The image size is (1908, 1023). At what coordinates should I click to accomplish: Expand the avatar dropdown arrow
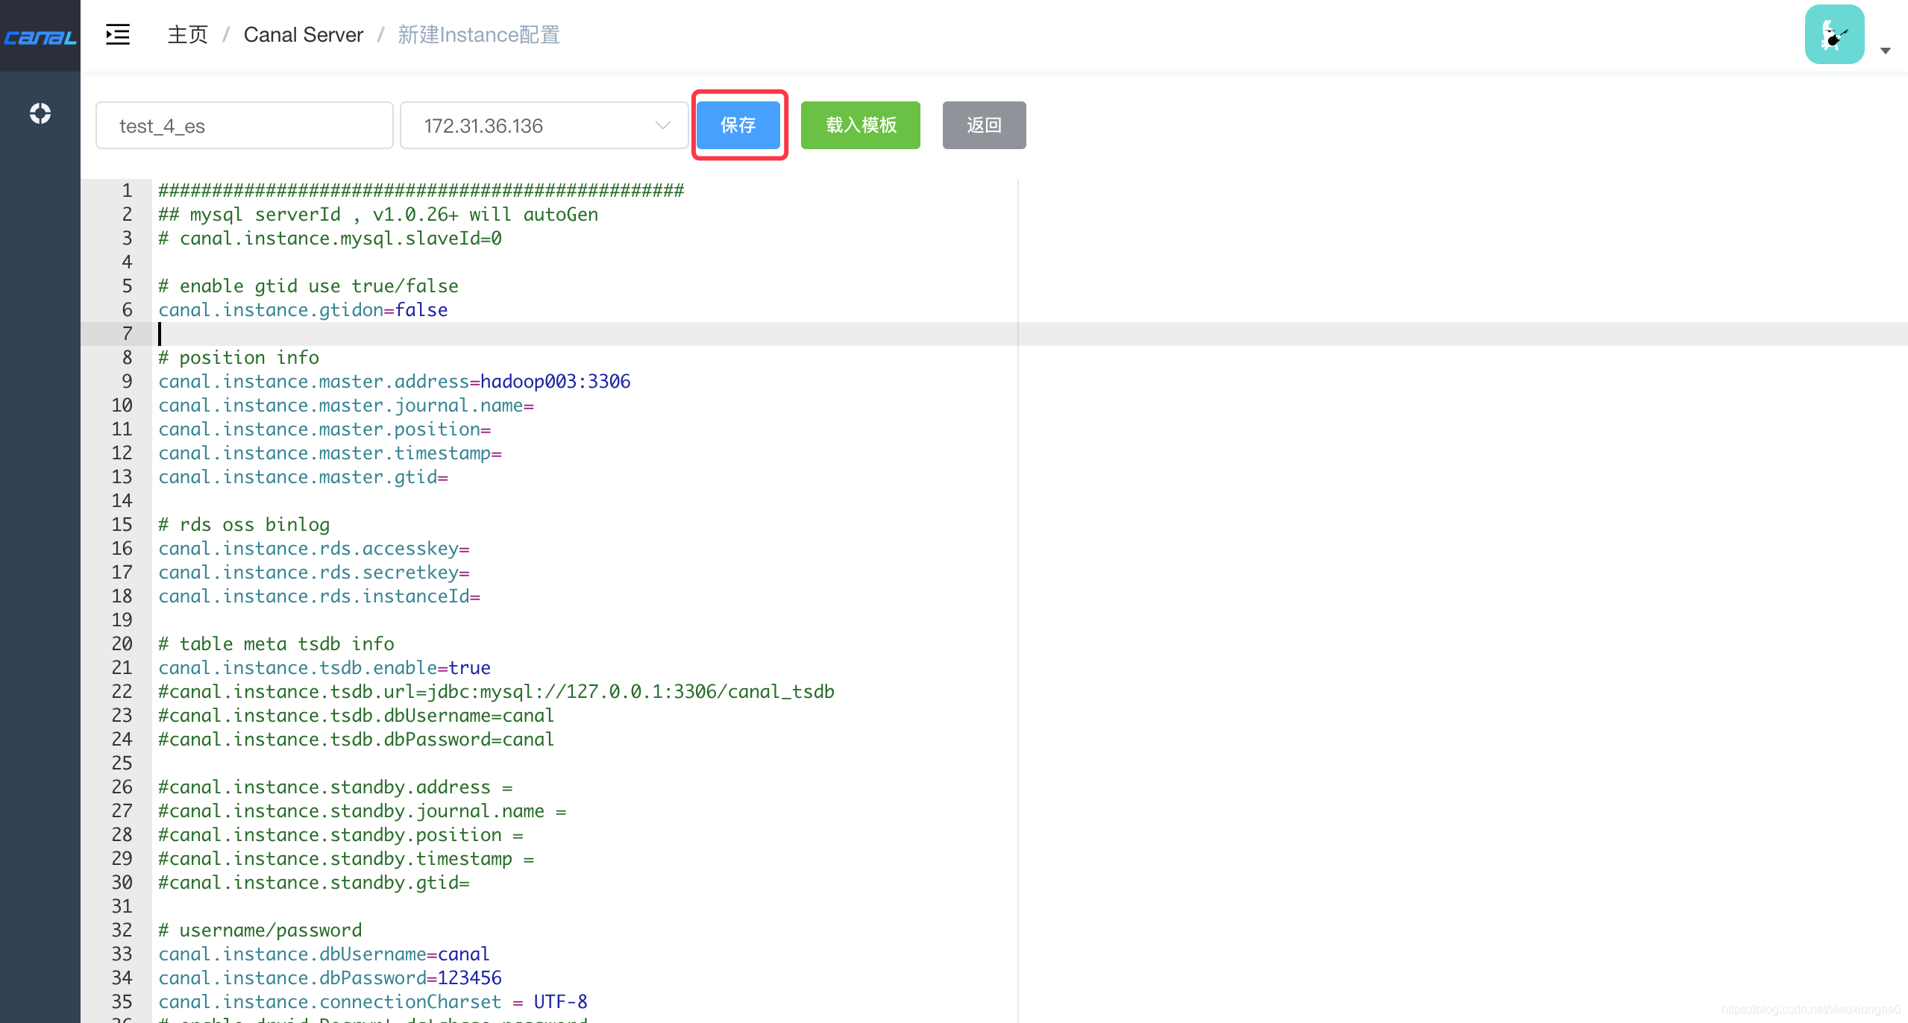pyautogui.click(x=1886, y=51)
